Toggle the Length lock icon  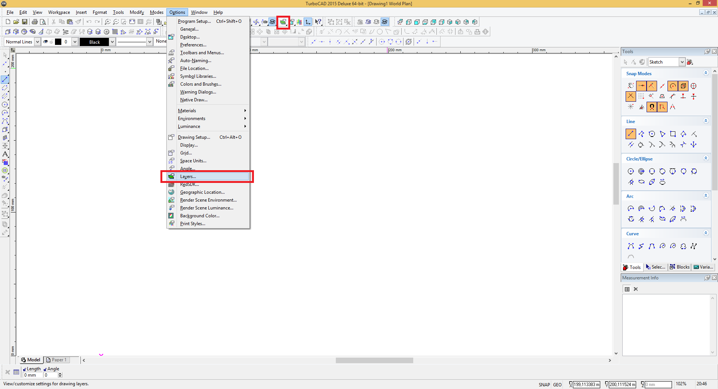25,369
